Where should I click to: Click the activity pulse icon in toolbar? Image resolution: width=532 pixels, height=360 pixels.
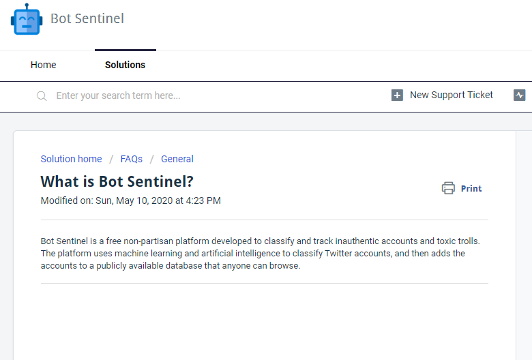(x=519, y=95)
